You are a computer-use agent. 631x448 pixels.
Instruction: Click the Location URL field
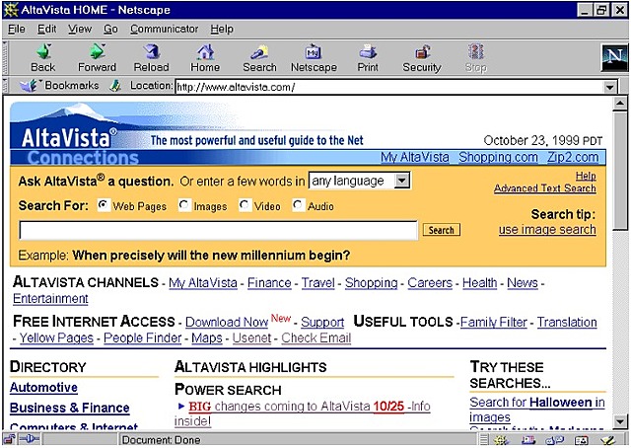[x=389, y=87]
